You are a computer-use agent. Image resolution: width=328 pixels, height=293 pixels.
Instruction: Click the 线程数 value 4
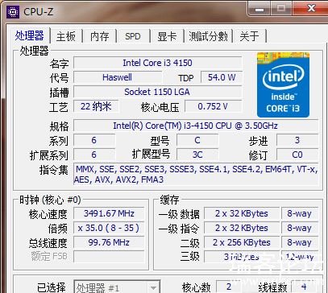pos(304,287)
